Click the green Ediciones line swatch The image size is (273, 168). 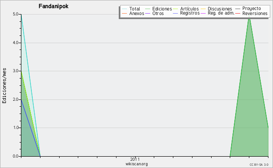(x=147, y=9)
